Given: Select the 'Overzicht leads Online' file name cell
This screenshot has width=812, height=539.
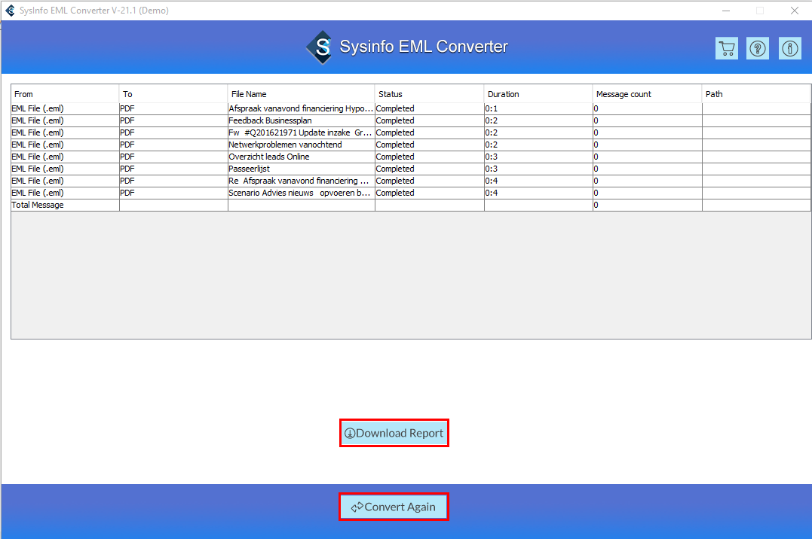Looking at the screenshot, I should coord(302,157).
